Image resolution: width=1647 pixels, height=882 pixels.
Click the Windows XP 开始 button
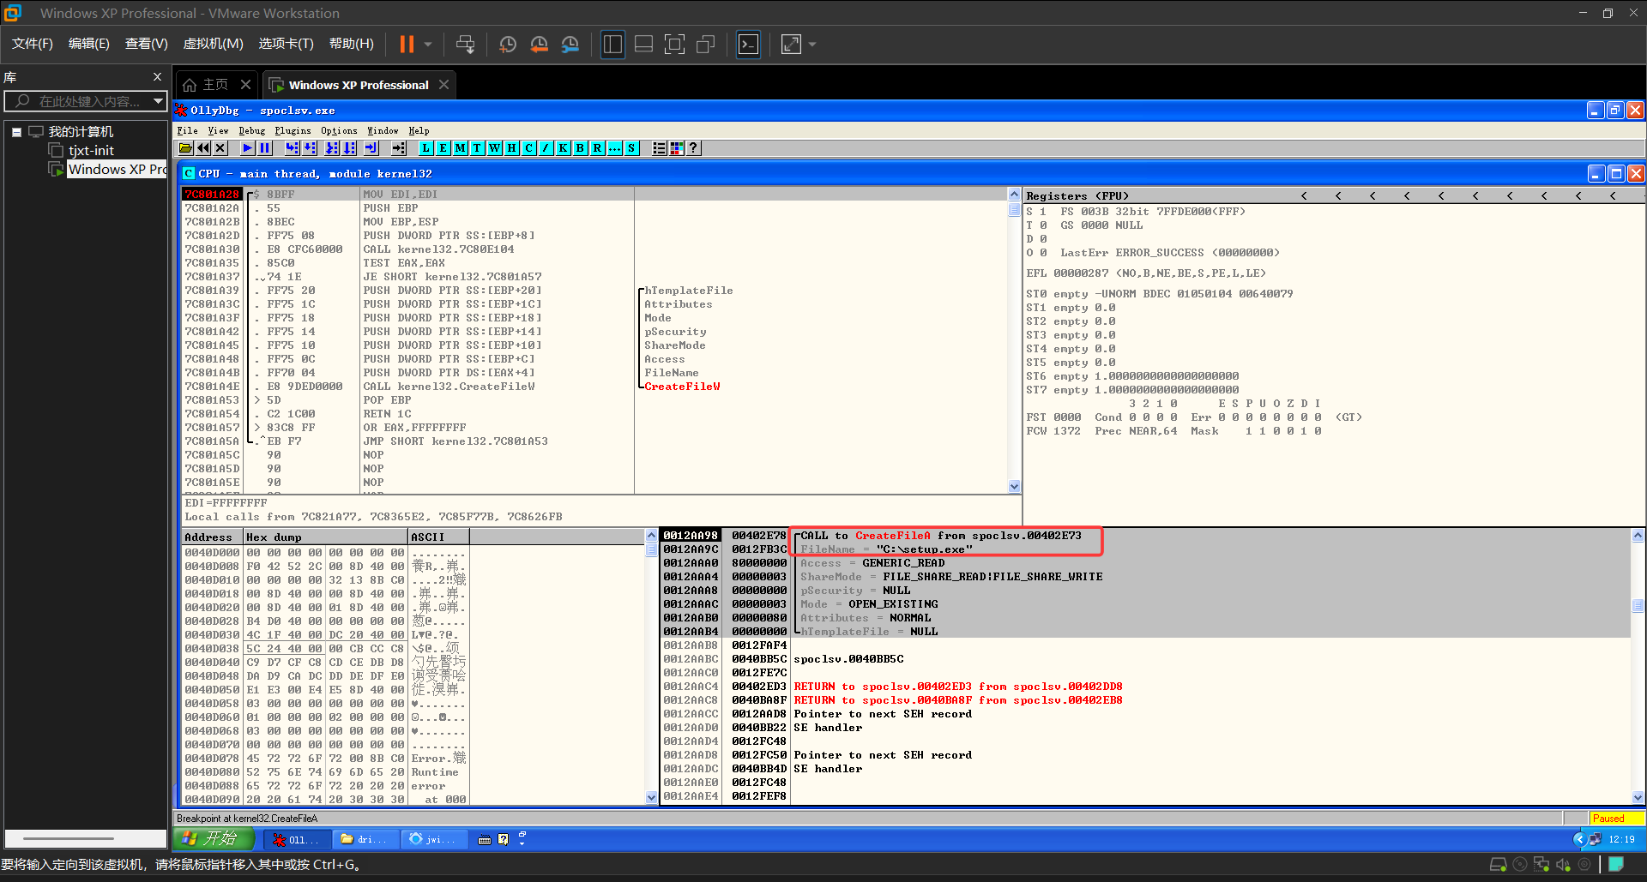point(214,838)
